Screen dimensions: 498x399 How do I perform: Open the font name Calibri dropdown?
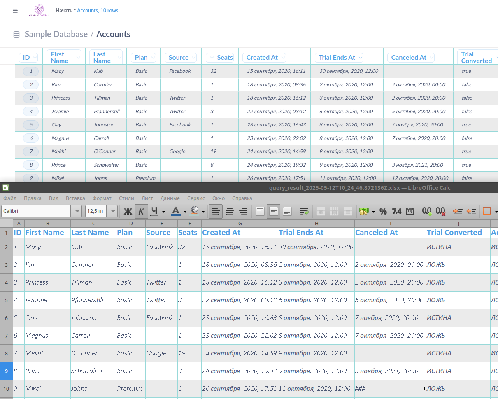(x=76, y=211)
